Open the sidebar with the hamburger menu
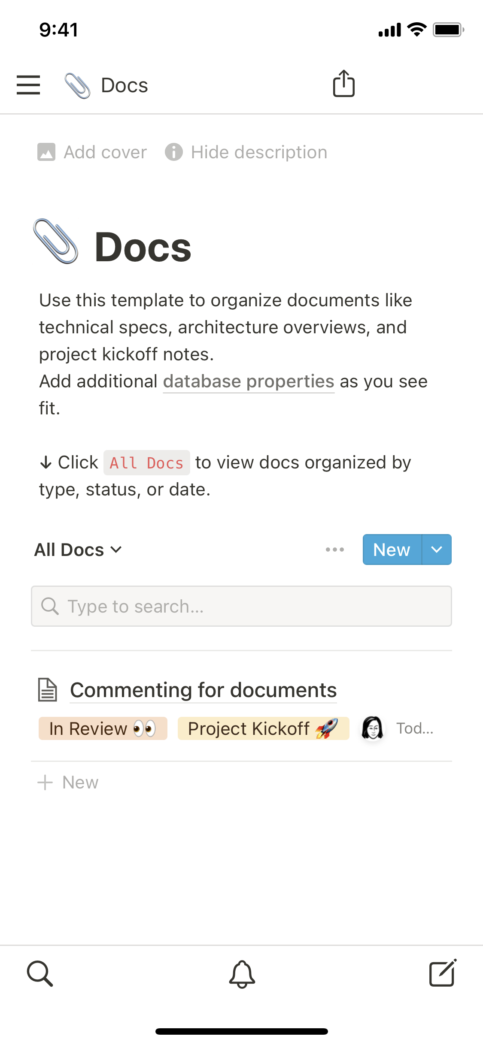 click(x=28, y=85)
